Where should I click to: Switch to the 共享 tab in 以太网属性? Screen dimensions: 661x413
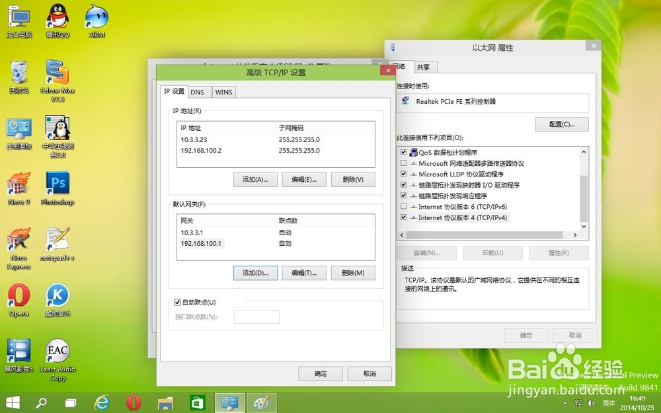click(x=424, y=67)
